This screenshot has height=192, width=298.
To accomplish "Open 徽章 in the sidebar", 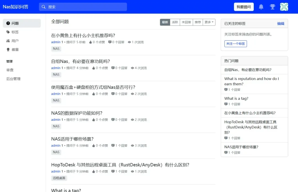I will pyautogui.click(x=15, y=50).
